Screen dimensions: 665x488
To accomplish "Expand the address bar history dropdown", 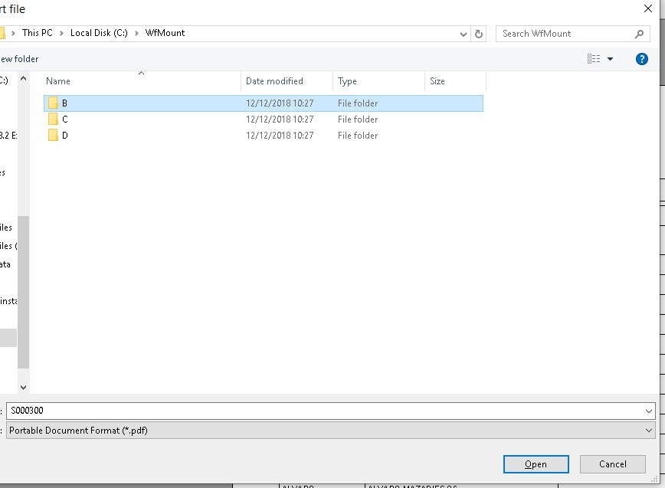I will tap(464, 34).
